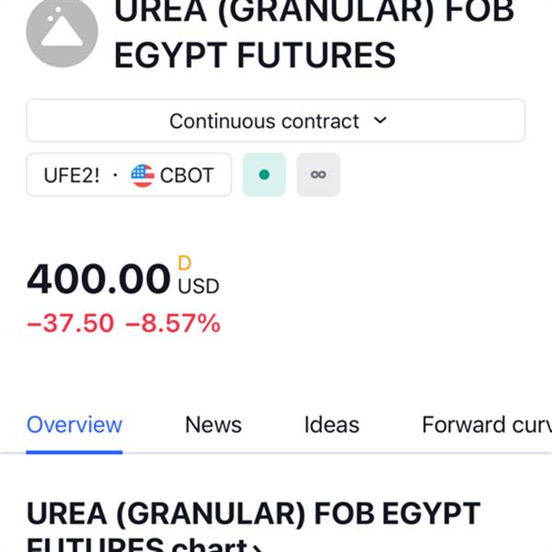The width and height of the screenshot is (552, 552).
Task: Open the Continuous contract dropdown
Action: point(276,121)
